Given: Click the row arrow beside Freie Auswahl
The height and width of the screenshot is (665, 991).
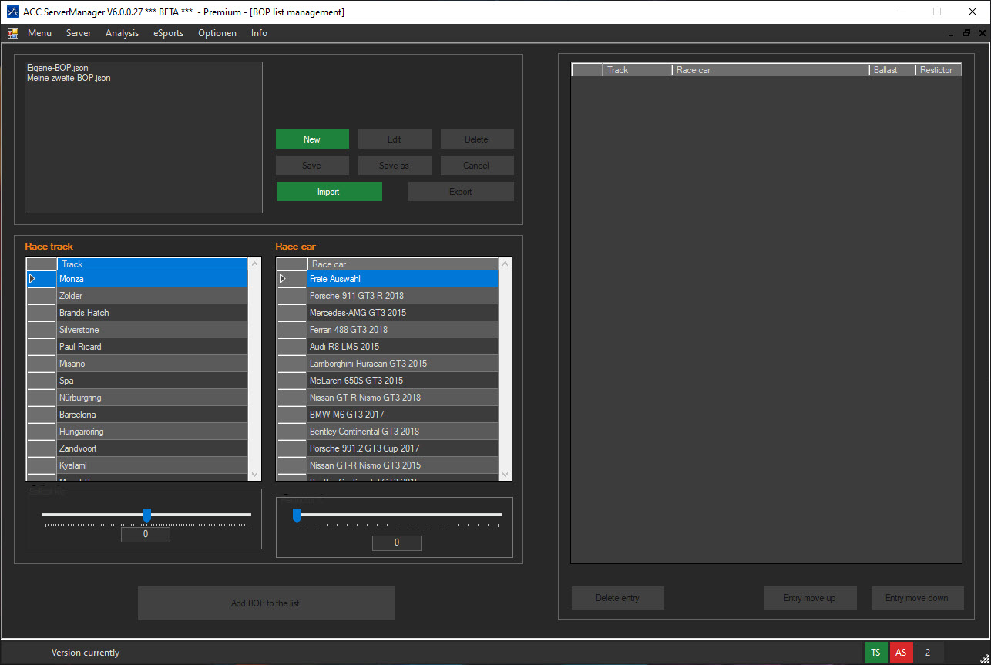Looking at the screenshot, I should point(283,279).
